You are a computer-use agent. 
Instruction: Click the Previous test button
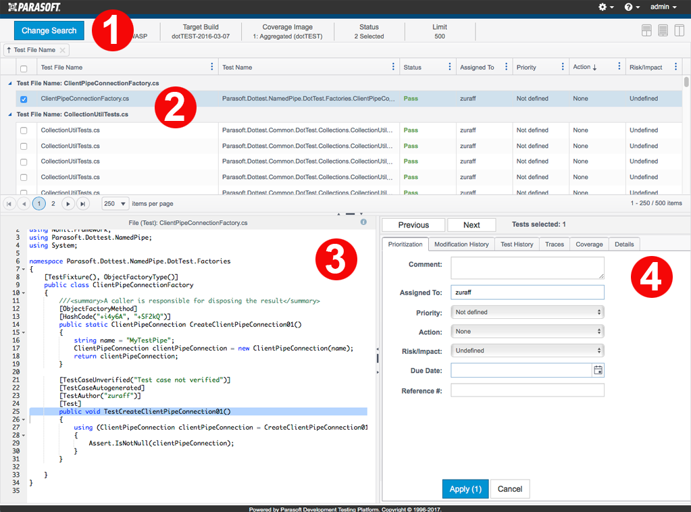[x=413, y=225]
